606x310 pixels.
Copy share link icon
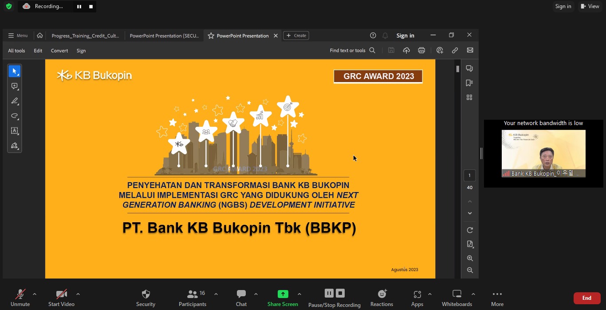(x=455, y=51)
